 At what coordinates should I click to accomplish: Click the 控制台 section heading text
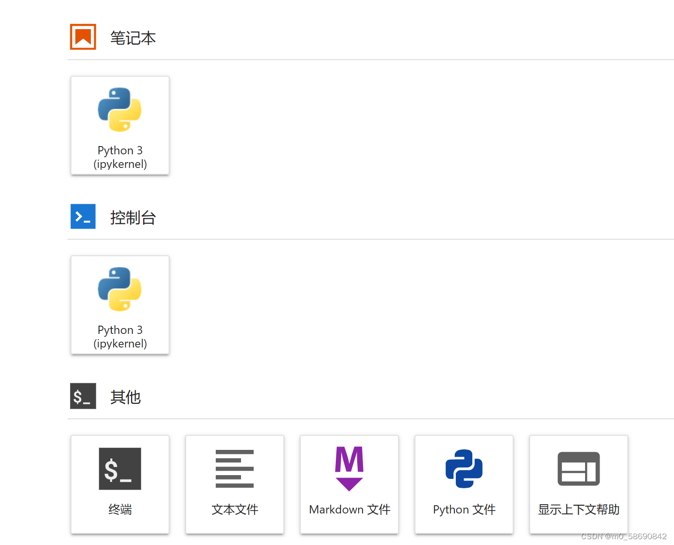133,217
